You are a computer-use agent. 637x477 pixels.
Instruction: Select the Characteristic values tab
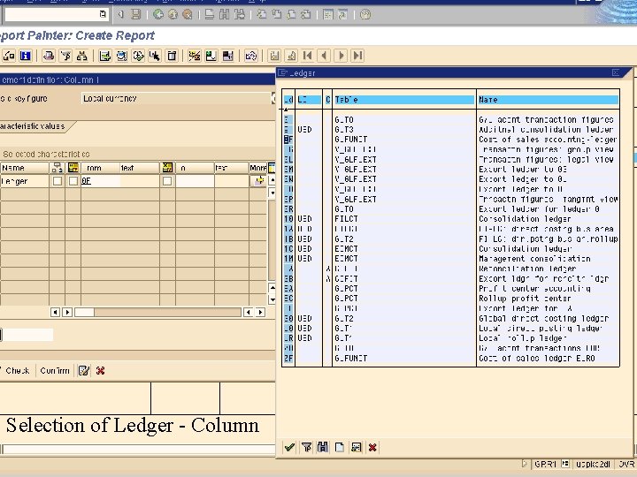pos(32,126)
